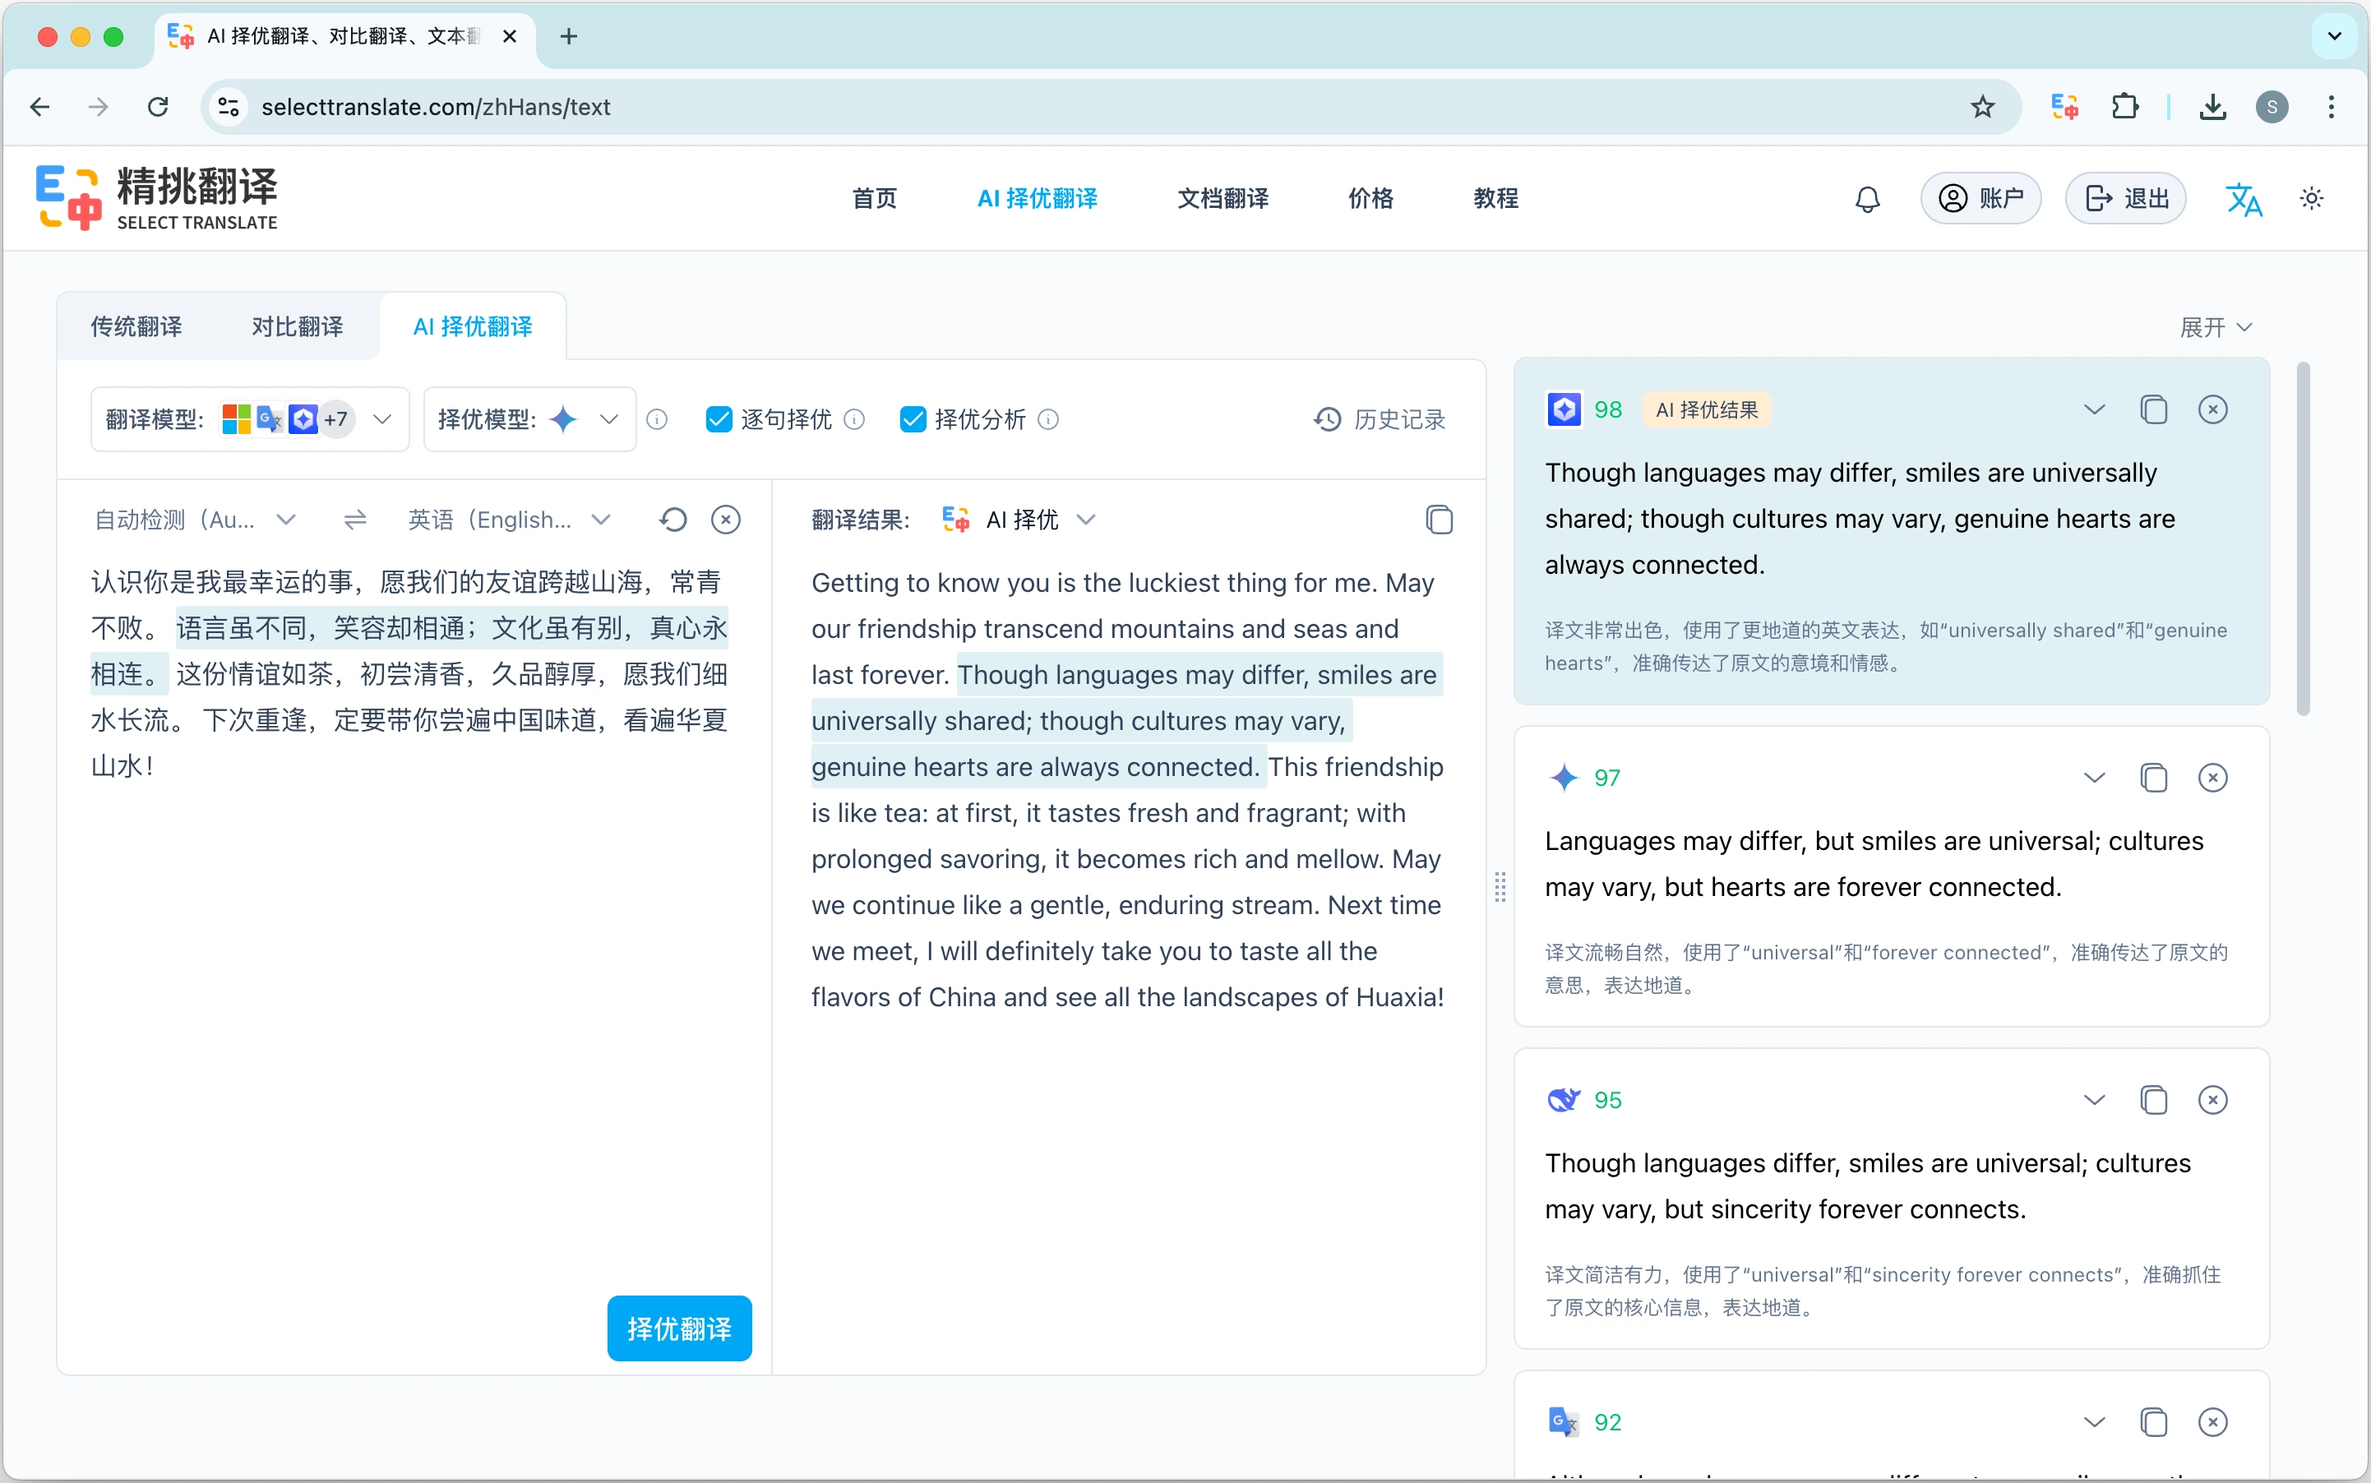Open the Chrome three-dot menu

tap(2331, 107)
